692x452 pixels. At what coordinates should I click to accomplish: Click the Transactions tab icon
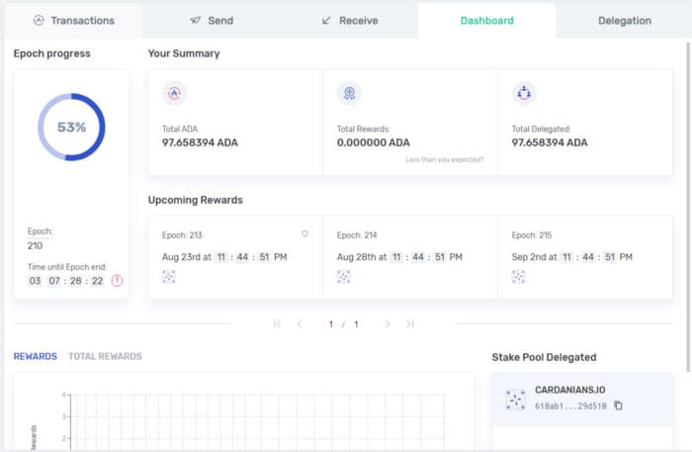click(39, 20)
